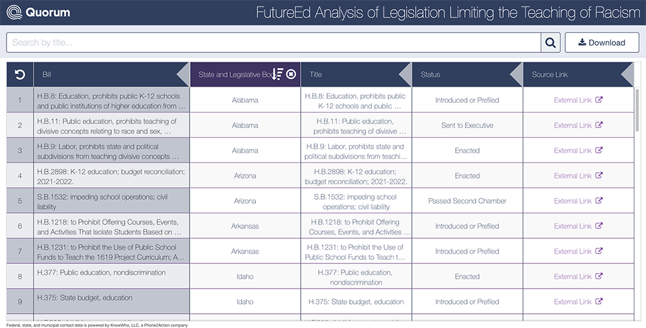Open external link icon for Idaho H.377 row
This screenshot has height=328, width=646.
pos(599,276)
